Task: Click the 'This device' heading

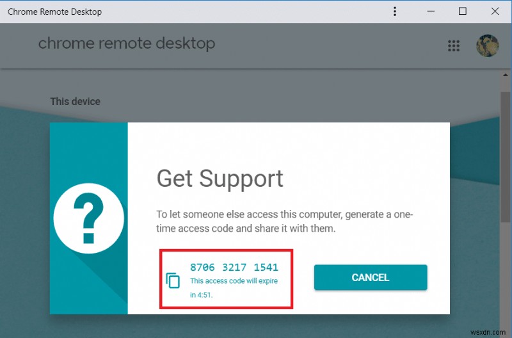Action: (x=75, y=102)
